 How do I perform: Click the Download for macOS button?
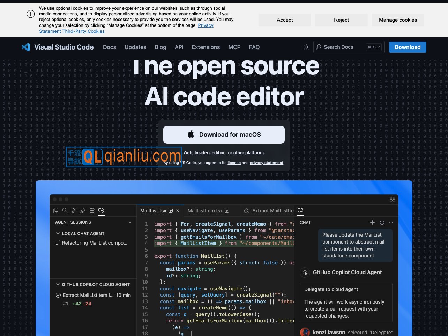224,134
